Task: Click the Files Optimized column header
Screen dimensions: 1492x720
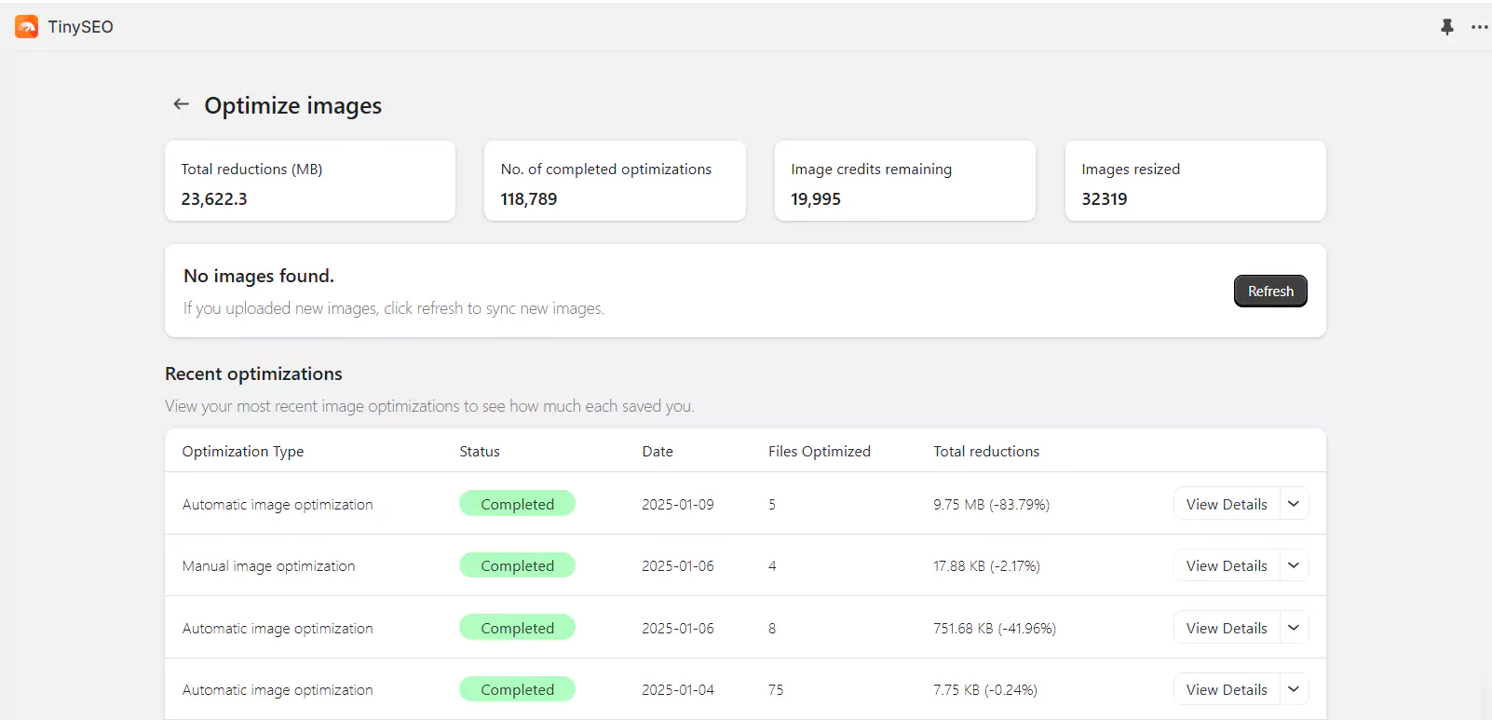Action: pos(819,452)
